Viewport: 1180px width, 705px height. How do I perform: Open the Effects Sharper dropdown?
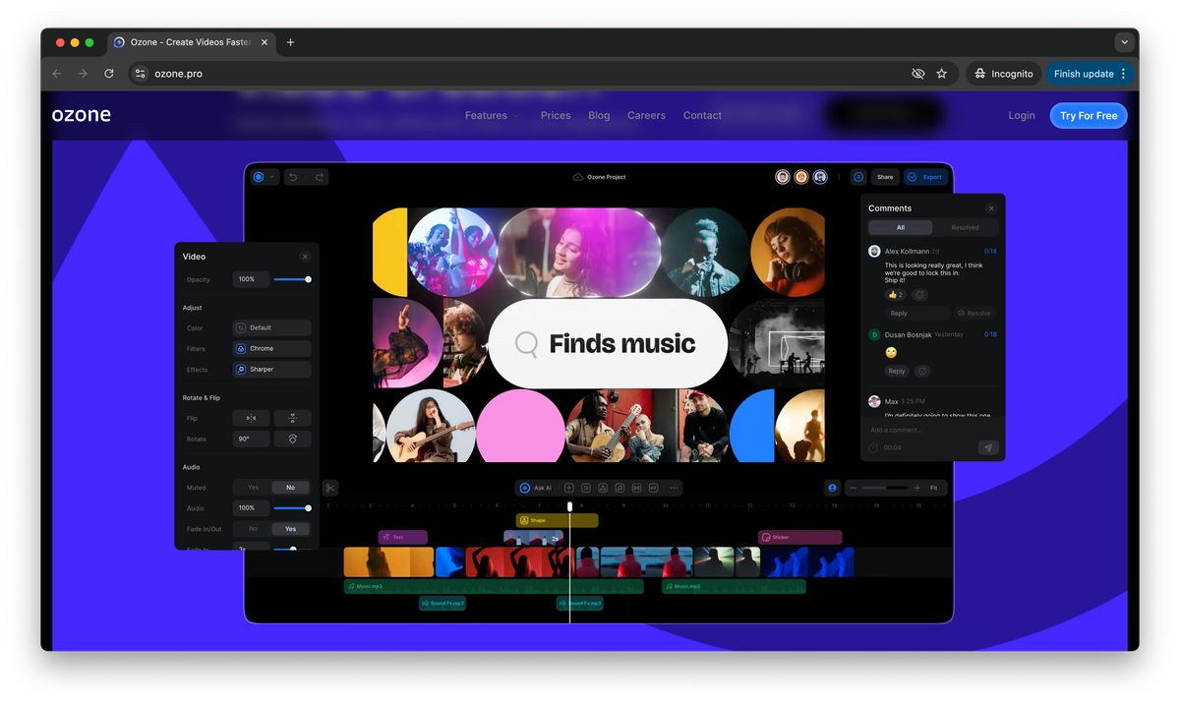coord(271,370)
